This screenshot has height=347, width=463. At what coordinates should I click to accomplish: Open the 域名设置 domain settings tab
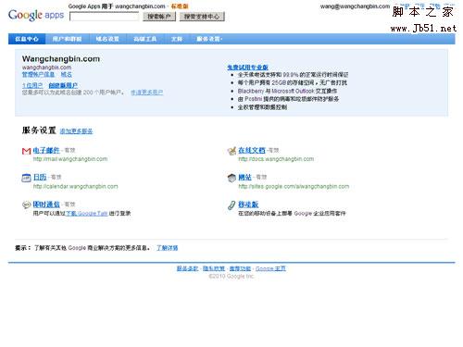click(x=107, y=39)
